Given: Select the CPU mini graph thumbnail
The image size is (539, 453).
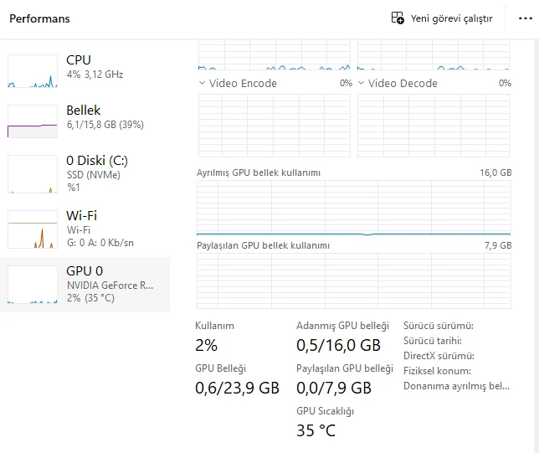Looking at the screenshot, I should 34,71.
